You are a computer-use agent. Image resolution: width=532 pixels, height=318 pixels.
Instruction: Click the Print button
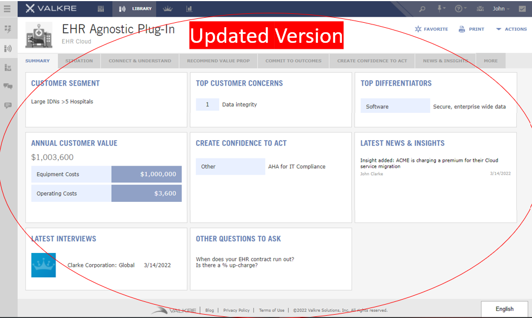471,29
